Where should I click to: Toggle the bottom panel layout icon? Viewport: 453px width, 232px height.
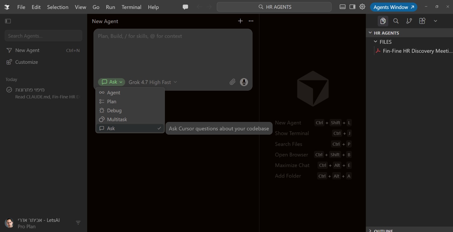[x=343, y=7]
